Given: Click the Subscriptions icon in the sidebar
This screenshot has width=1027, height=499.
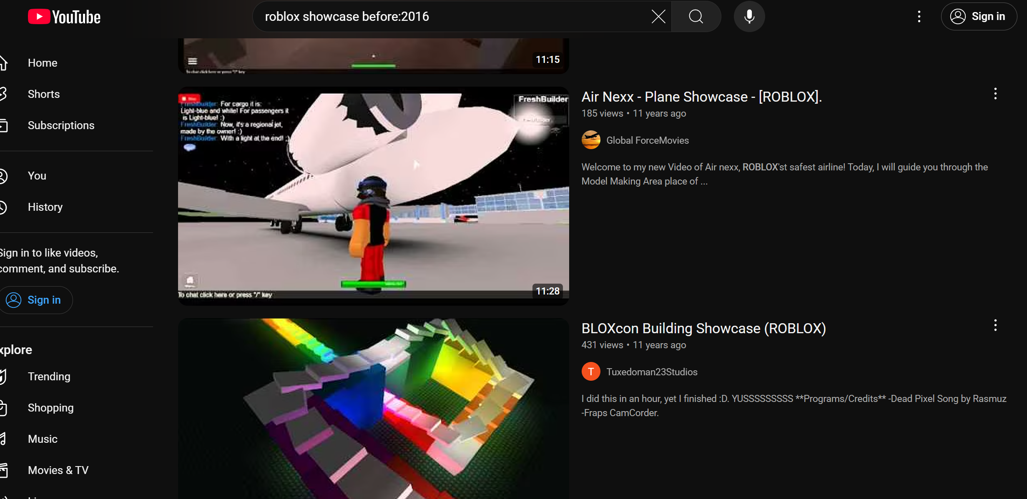Looking at the screenshot, I should point(3,125).
